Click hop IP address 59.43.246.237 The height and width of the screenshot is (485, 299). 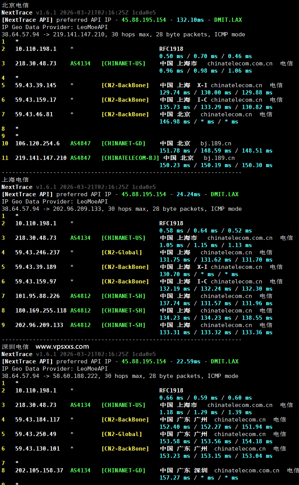tap(37, 252)
